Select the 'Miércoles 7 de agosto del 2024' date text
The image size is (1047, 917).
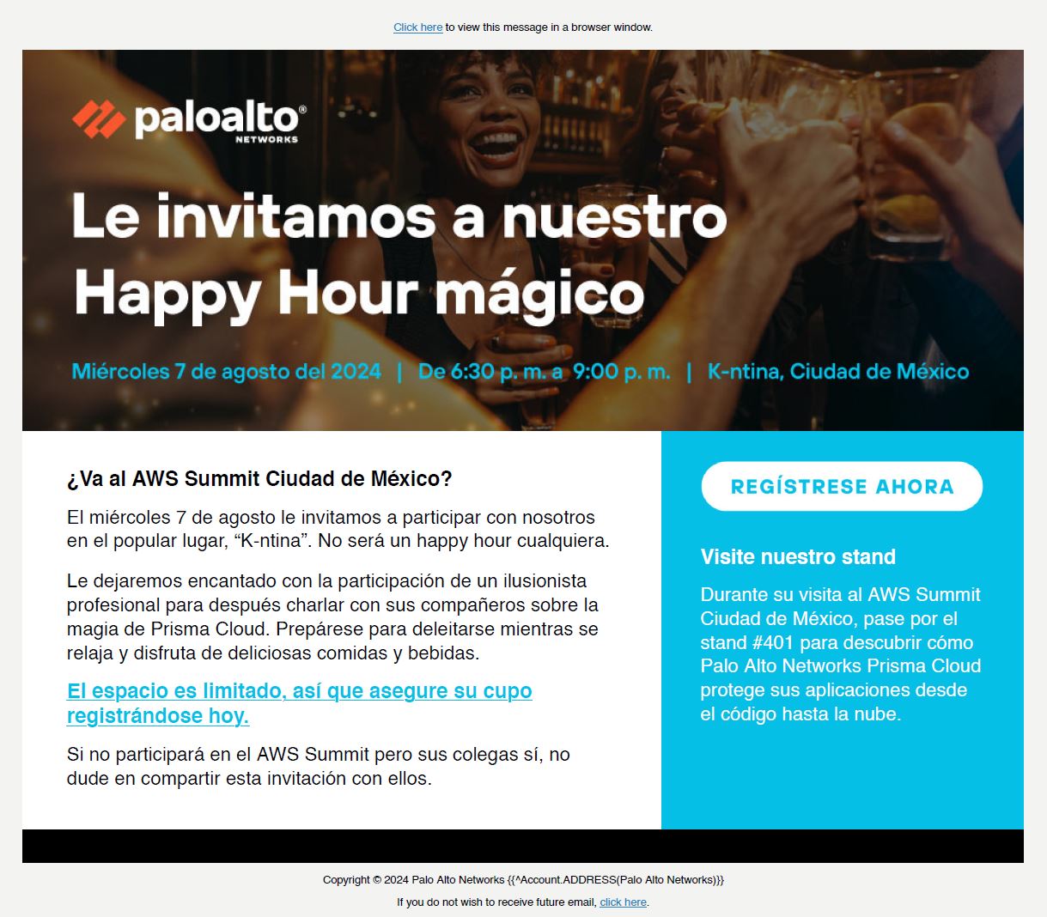click(226, 372)
